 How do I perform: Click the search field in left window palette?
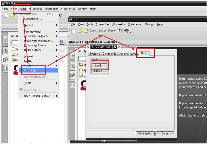pyautogui.click(x=15, y=42)
